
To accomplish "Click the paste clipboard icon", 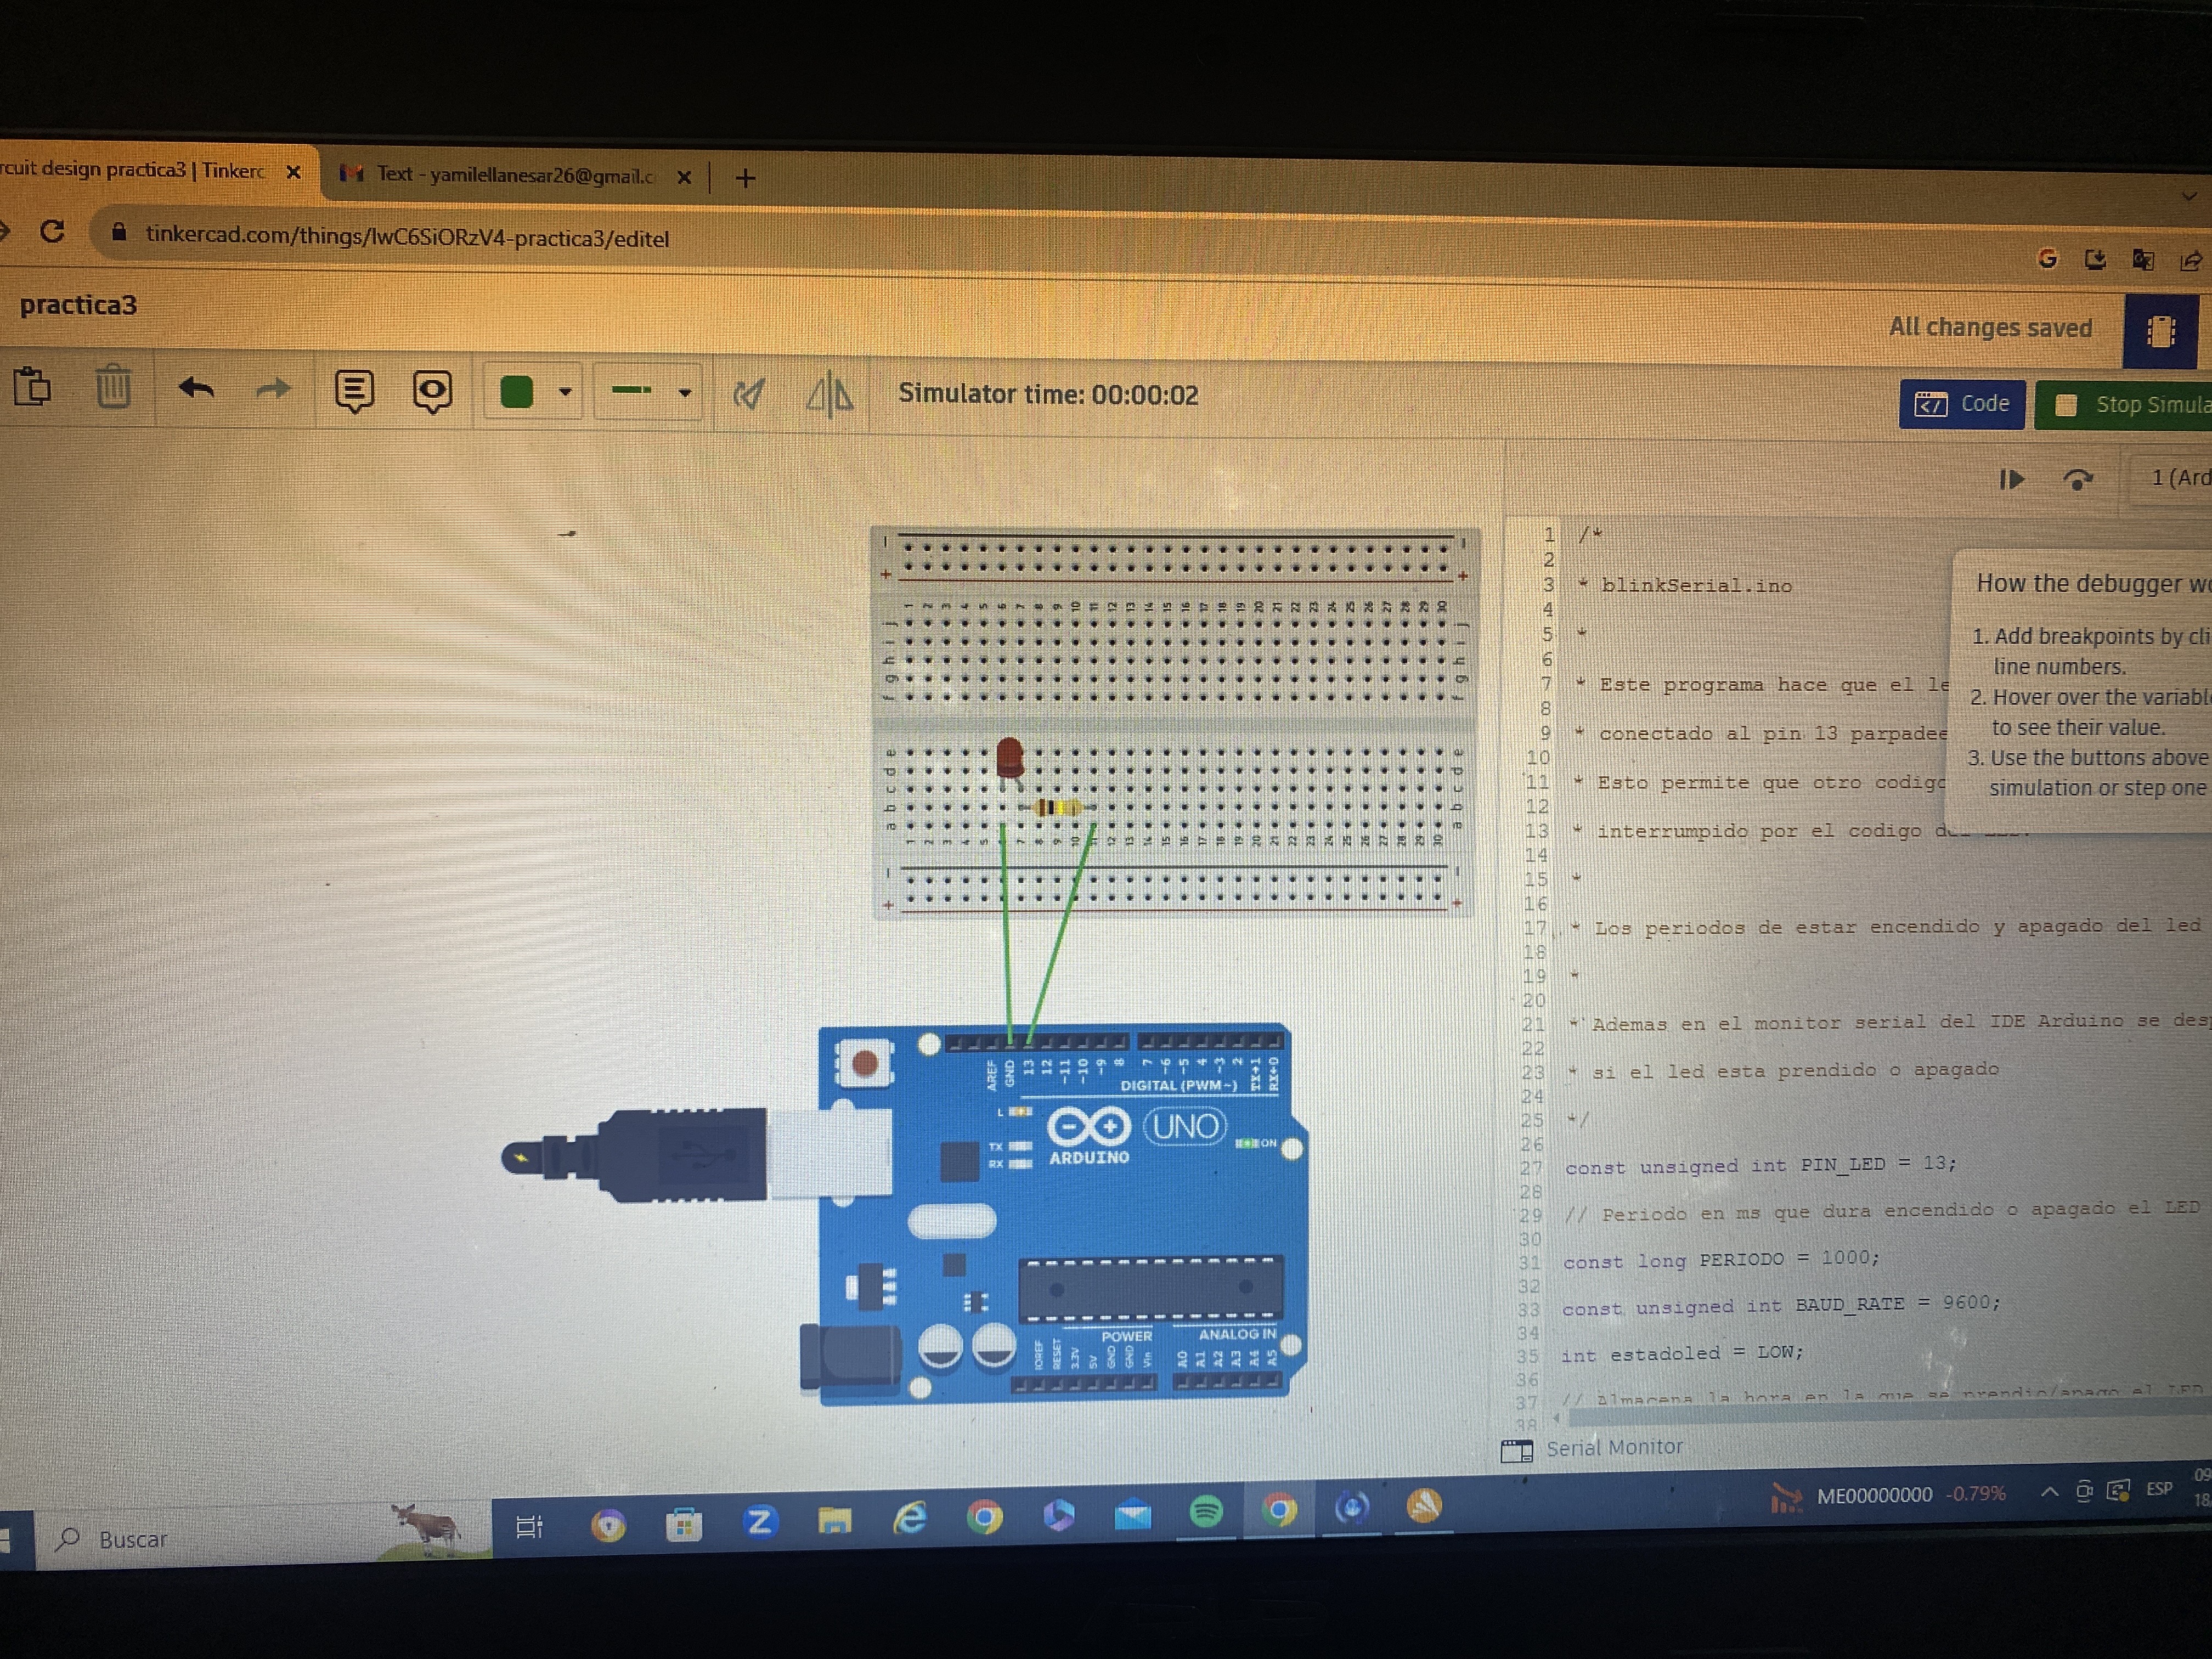I will [33, 386].
